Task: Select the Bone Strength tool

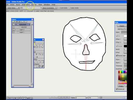Action: coord(40,47)
